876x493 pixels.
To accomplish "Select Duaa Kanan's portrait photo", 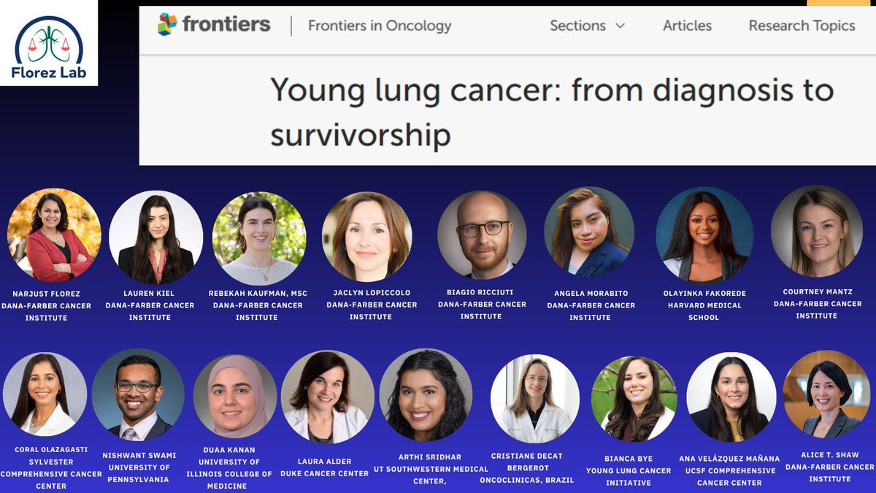I will pyautogui.click(x=235, y=397).
